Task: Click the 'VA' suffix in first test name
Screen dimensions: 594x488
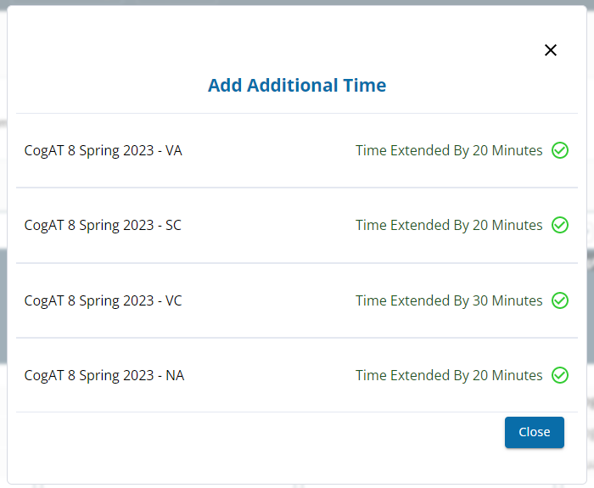Action: point(174,150)
